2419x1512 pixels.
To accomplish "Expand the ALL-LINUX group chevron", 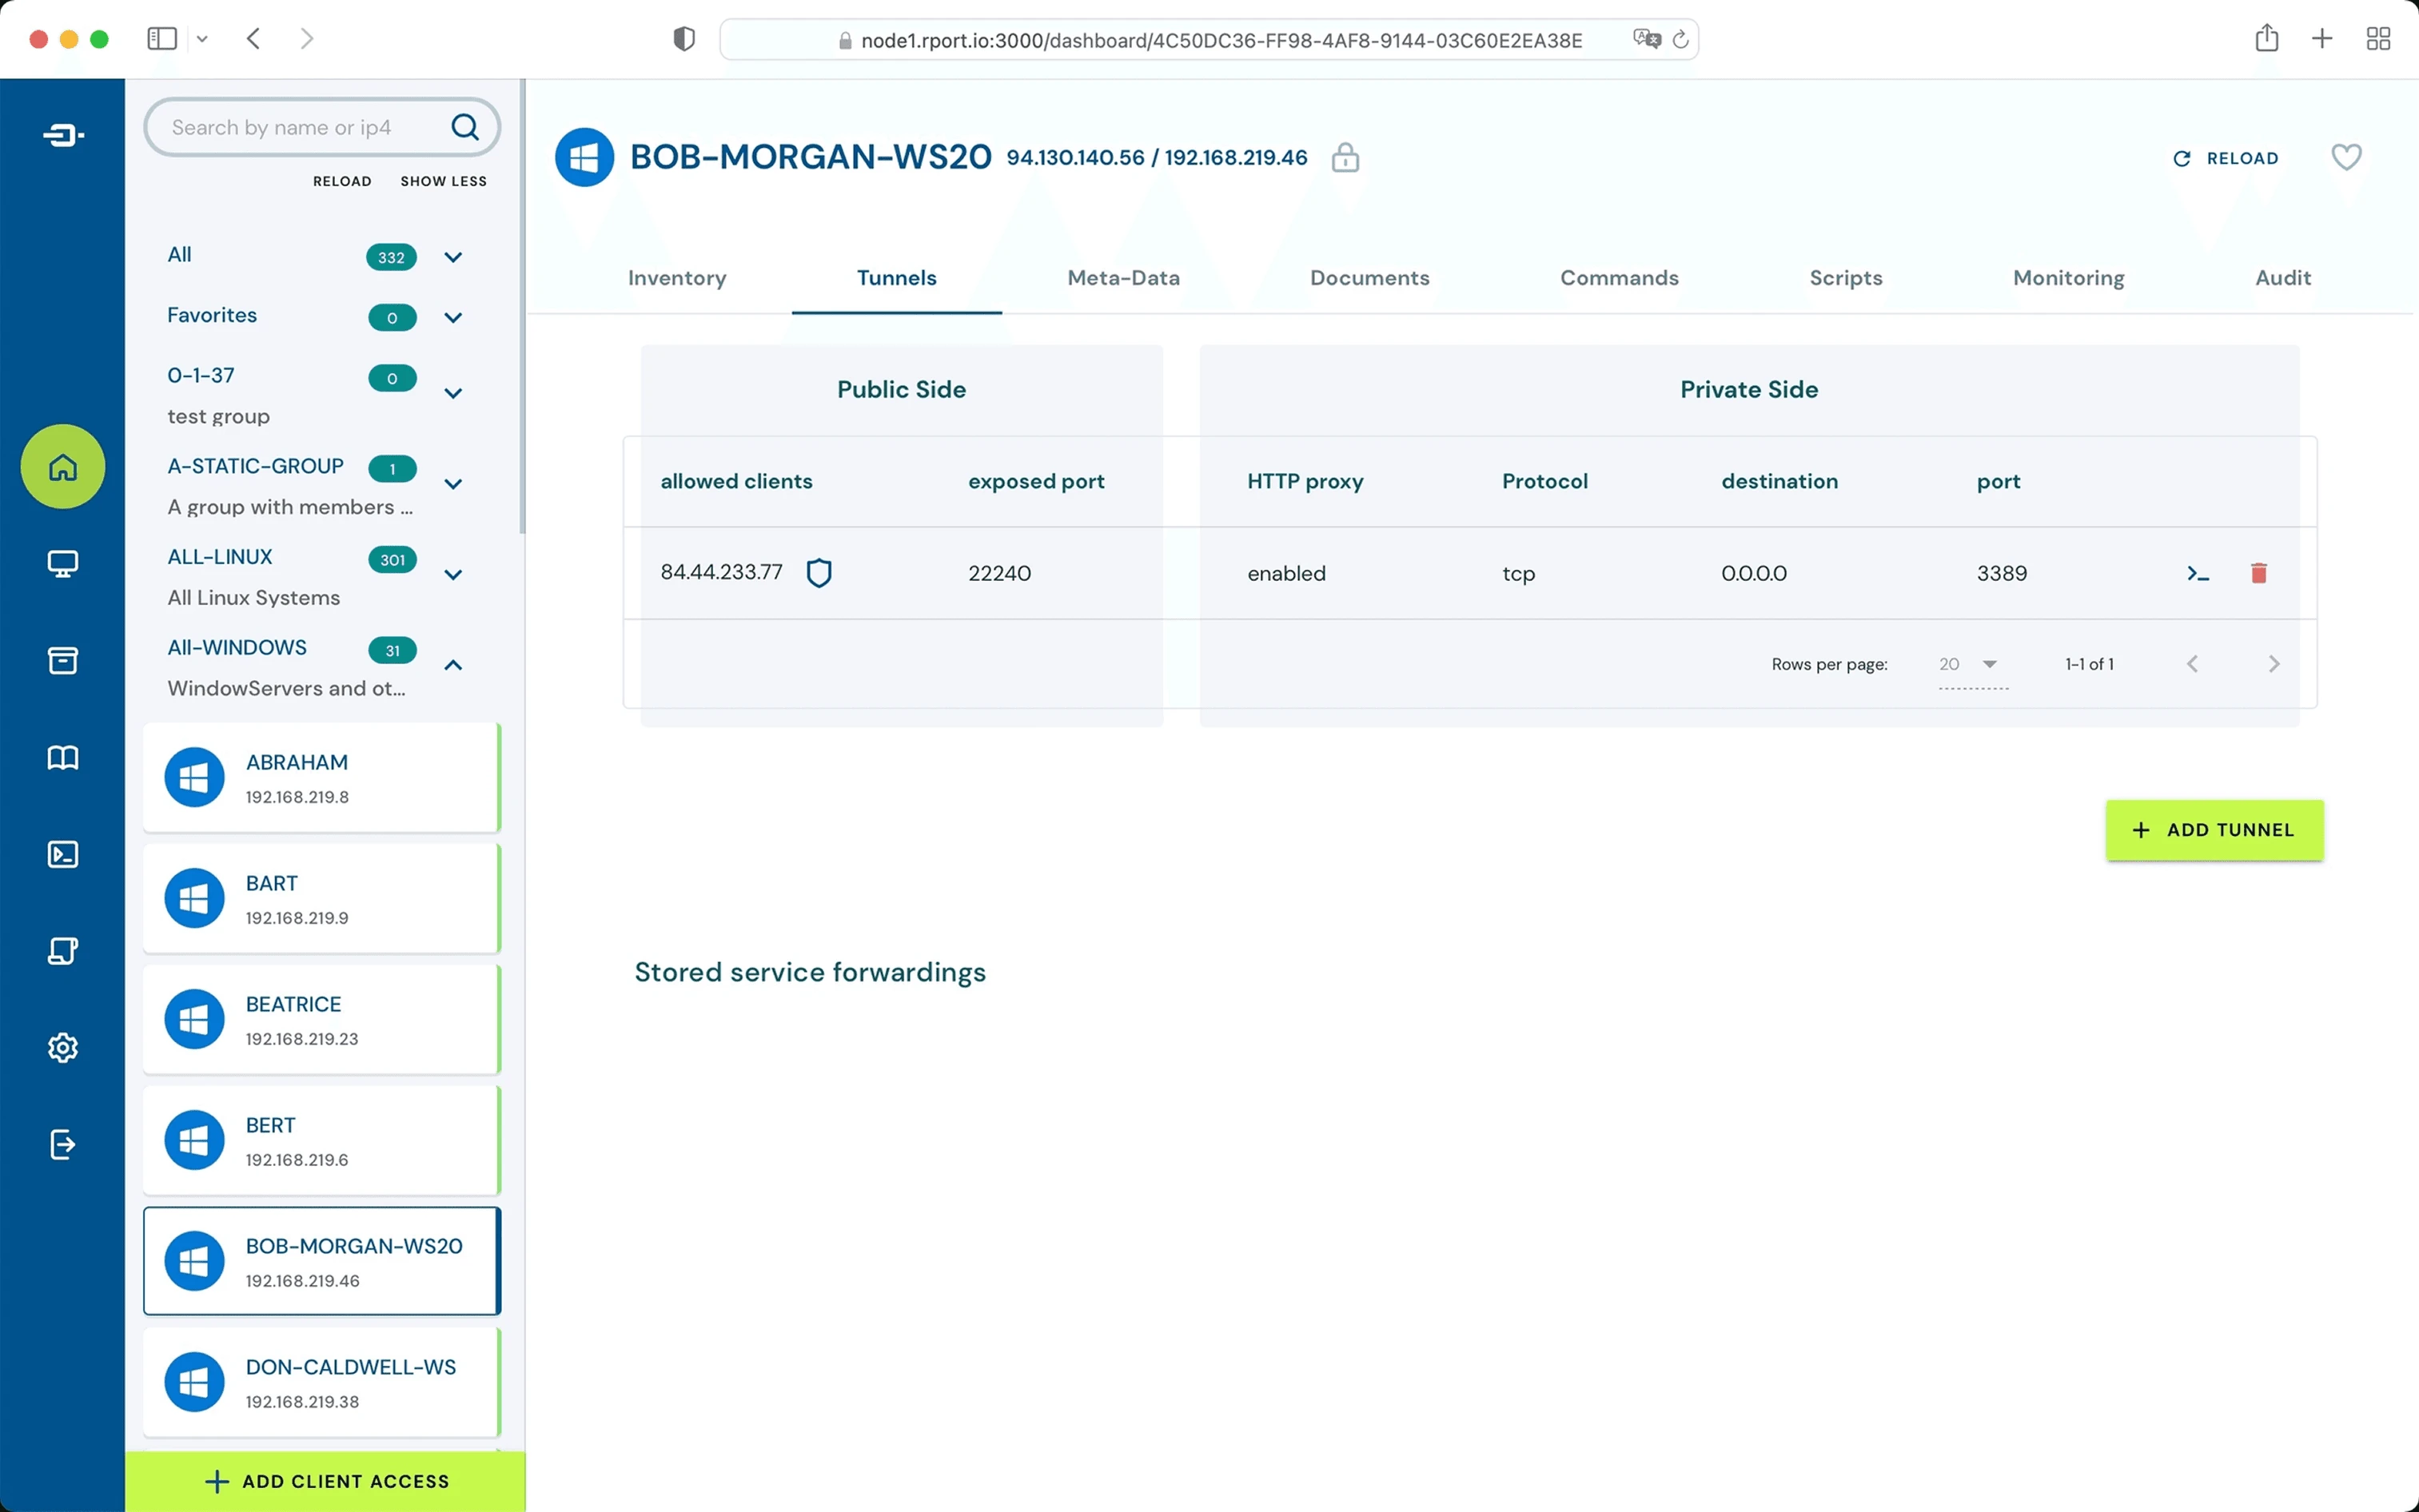I will pos(453,575).
